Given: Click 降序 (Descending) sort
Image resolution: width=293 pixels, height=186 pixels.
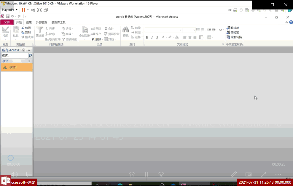Looking at the screenshot, I should coord(50,34).
